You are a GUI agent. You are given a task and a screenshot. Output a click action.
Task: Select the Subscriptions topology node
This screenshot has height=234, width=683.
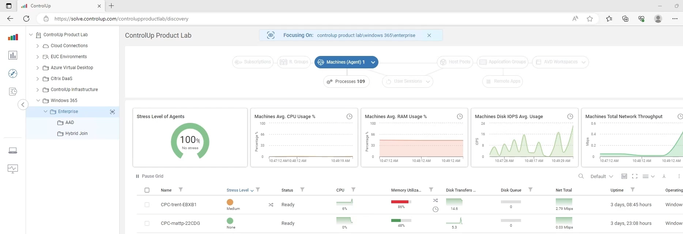tap(253, 62)
